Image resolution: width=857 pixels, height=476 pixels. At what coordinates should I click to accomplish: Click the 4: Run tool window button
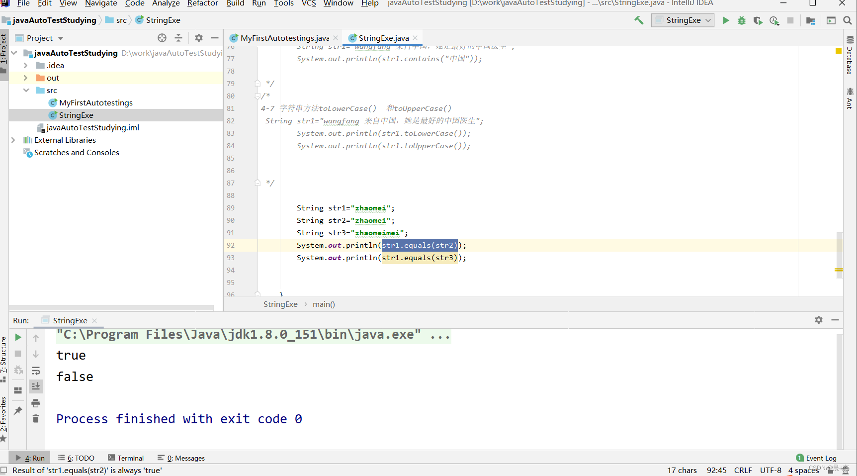tap(30, 458)
